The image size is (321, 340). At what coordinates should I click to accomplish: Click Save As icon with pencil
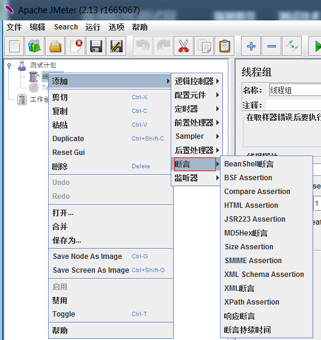117,46
